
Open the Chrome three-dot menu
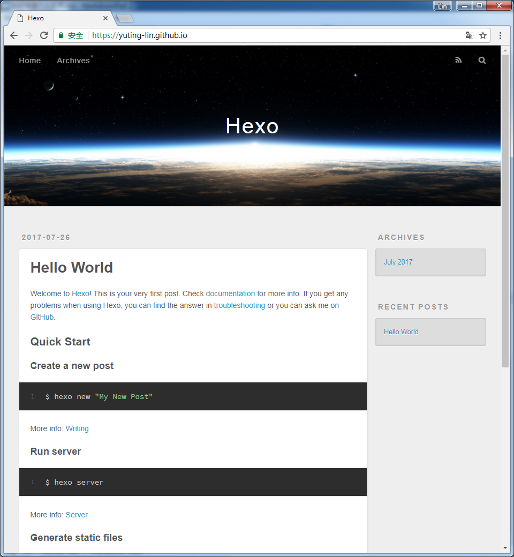tap(500, 35)
